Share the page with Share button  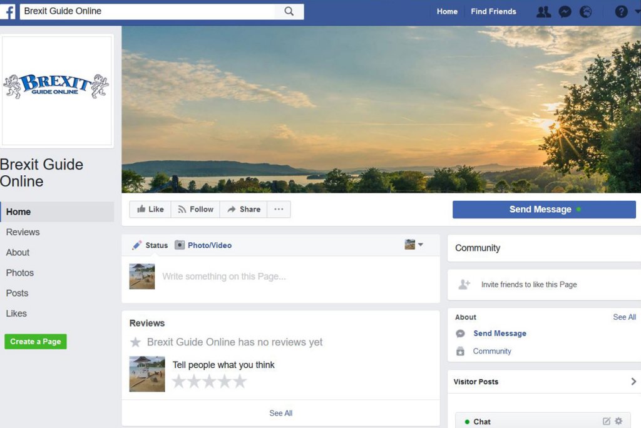point(244,209)
